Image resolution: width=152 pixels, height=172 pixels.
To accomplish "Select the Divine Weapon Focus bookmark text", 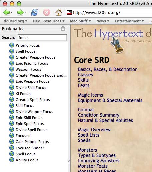I will 34,112.
